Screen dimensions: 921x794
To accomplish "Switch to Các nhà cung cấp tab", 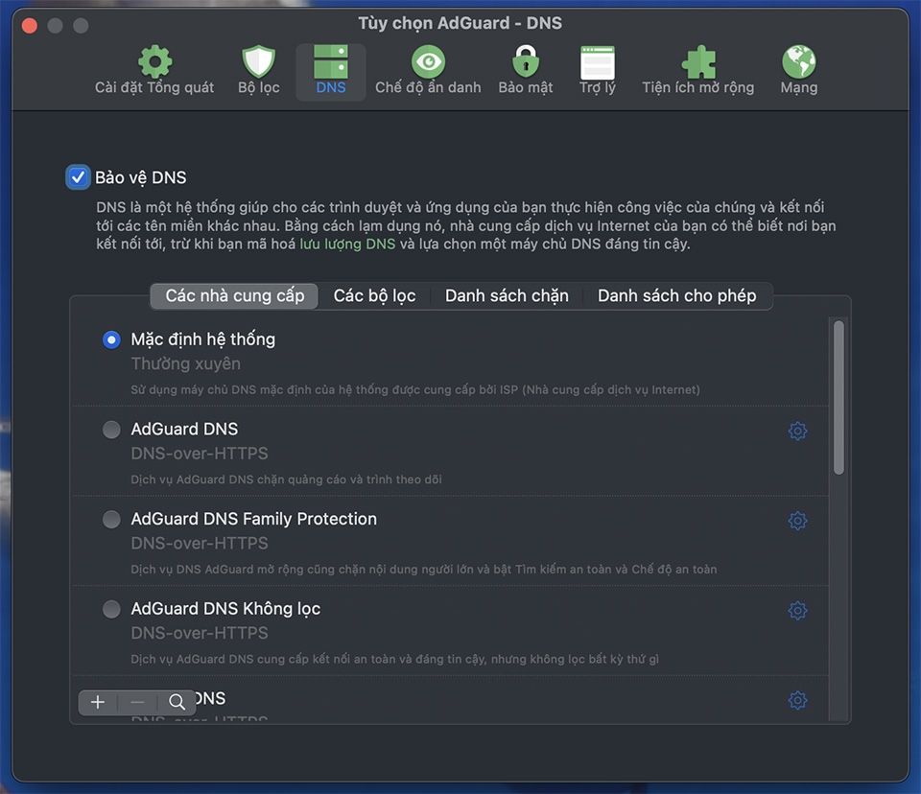I will (x=234, y=296).
